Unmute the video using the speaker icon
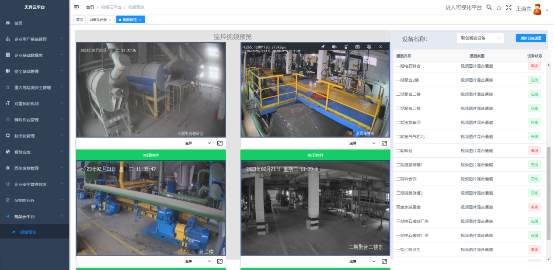The width and height of the screenshot is (554, 270). 334,47
